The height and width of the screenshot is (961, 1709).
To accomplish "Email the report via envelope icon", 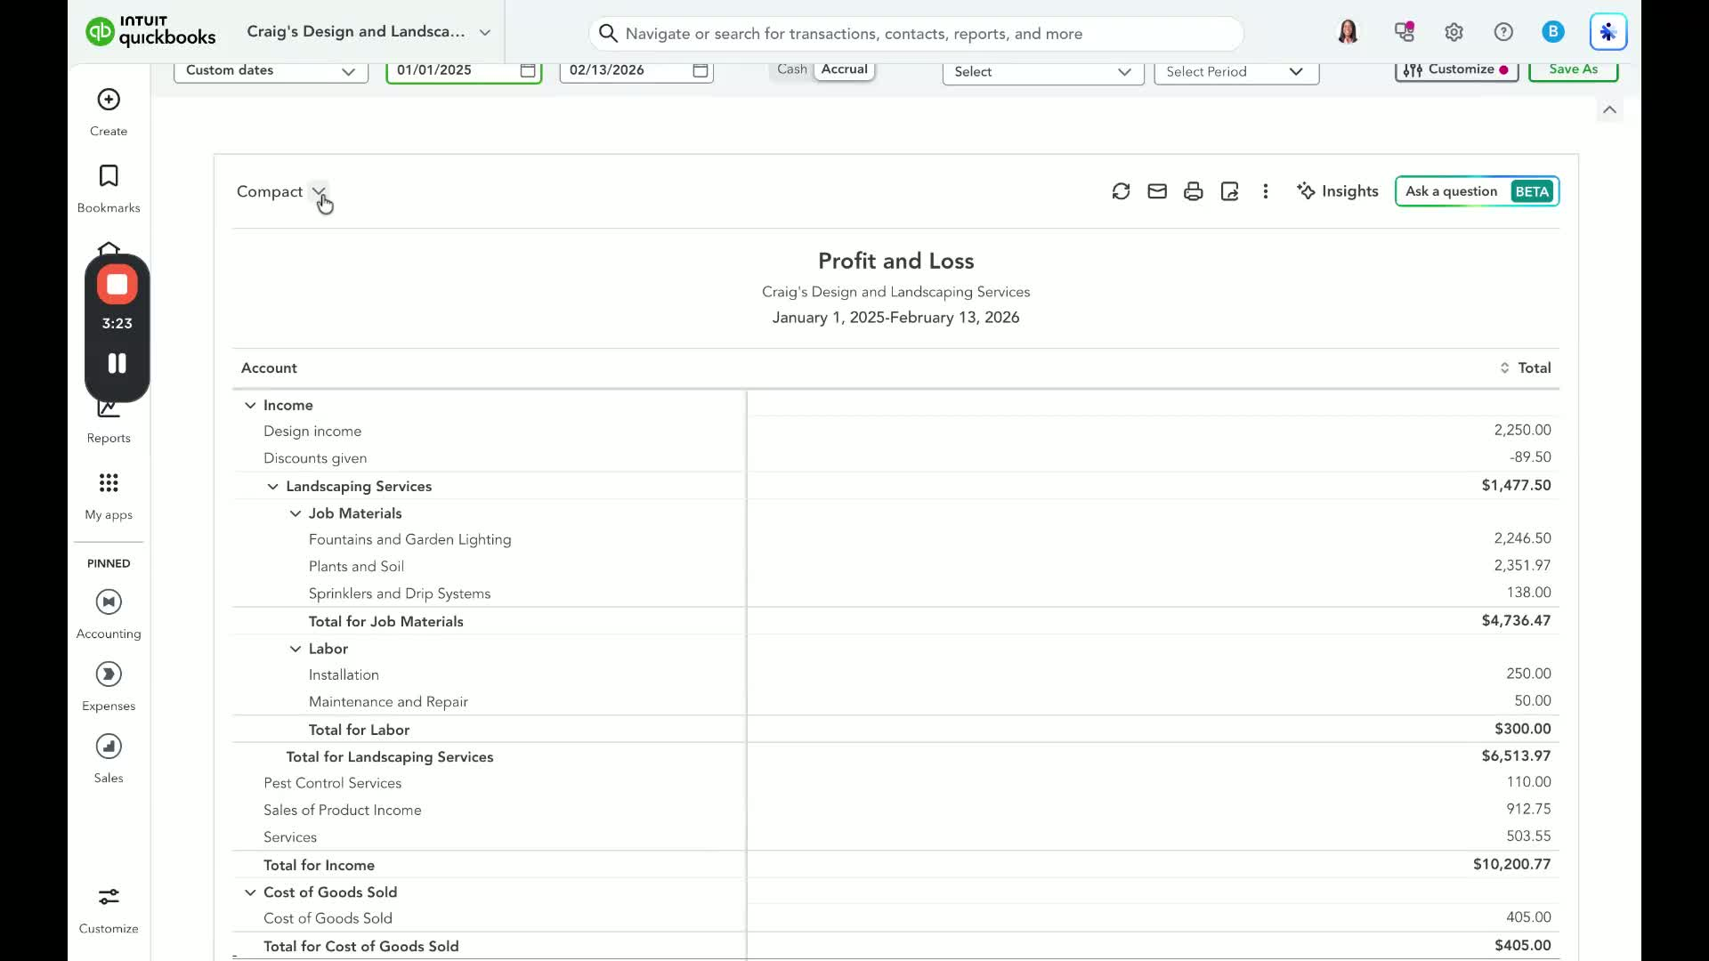I will point(1157,191).
